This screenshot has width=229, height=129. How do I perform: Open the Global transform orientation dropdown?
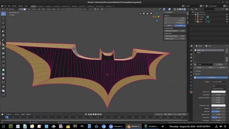[84, 9]
